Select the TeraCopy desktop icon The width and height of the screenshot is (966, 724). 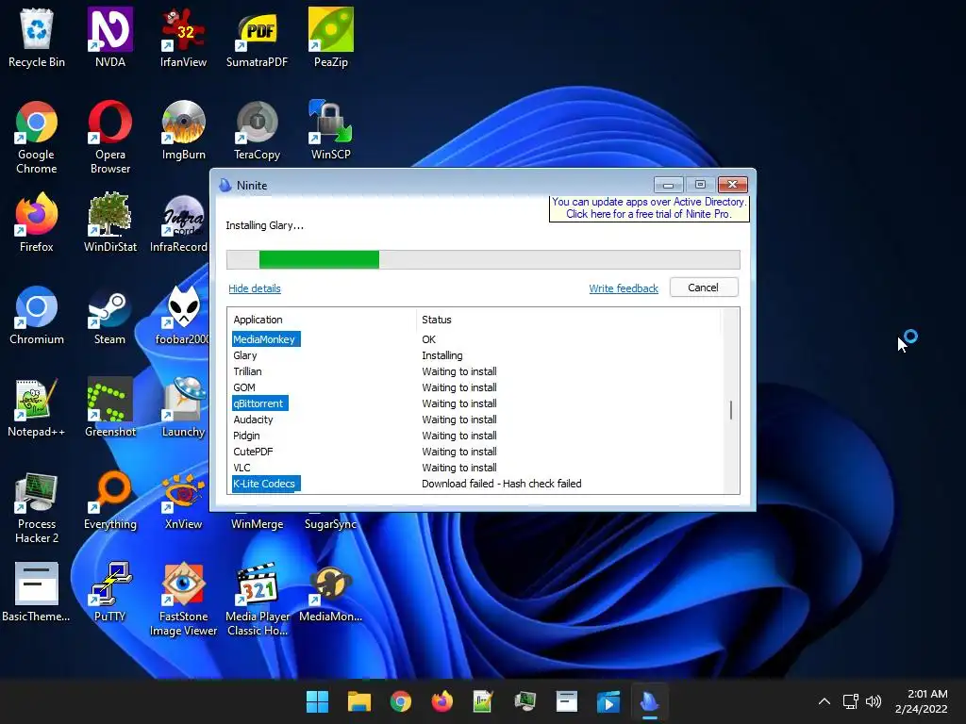pyautogui.click(x=257, y=130)
